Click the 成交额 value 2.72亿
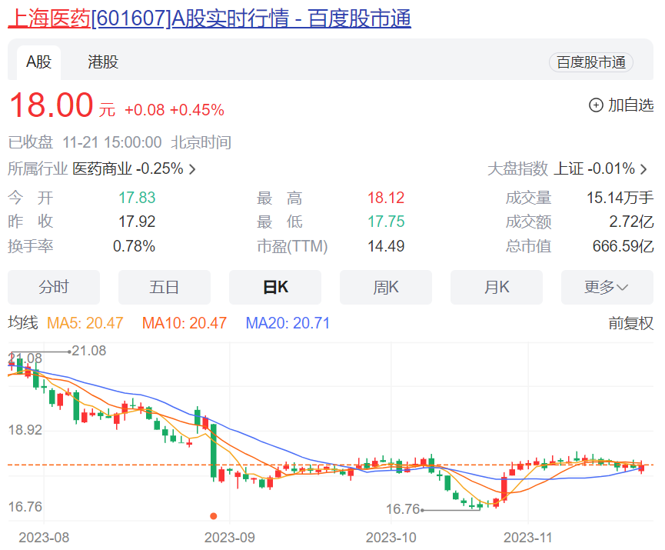 (x=631, y=222)
